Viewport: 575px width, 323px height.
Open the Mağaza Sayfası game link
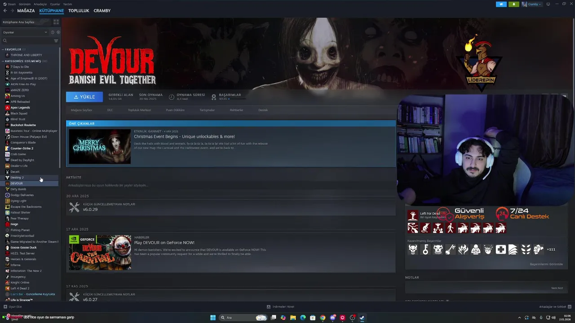(81, 110)
